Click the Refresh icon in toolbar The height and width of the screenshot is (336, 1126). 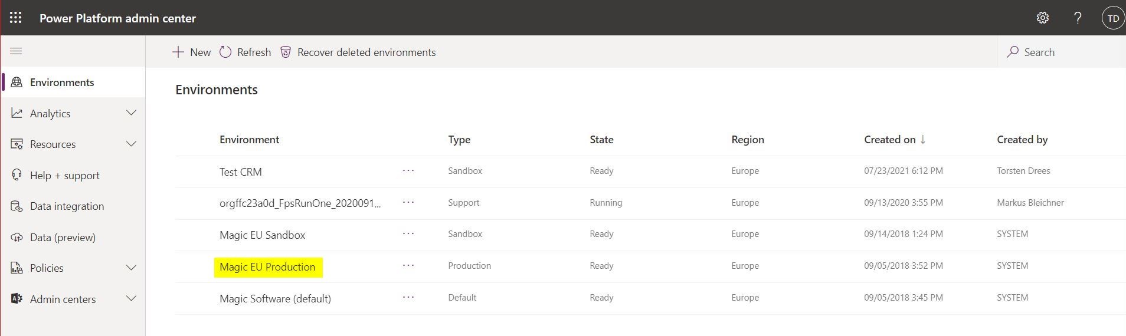point(225,52)
